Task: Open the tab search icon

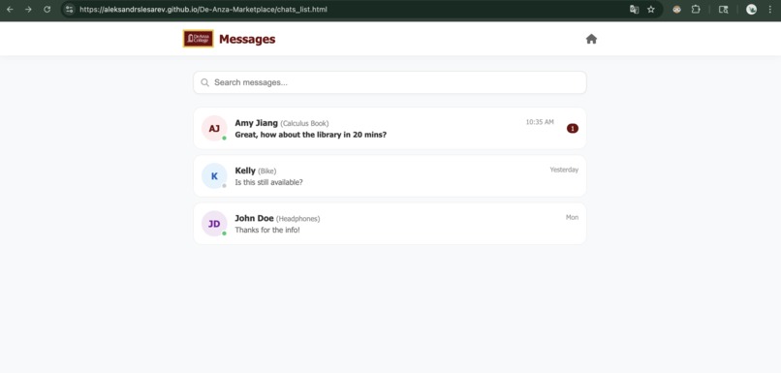Action: click(723, 9)
